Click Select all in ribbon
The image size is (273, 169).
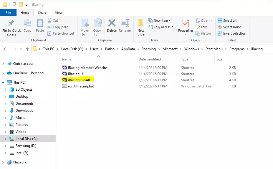(227, 21)
